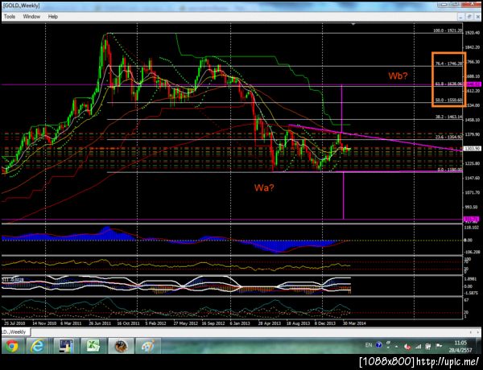The image size is (483, 370).
Task: Click price scale value 1920.40
Action: click(473, 33)
